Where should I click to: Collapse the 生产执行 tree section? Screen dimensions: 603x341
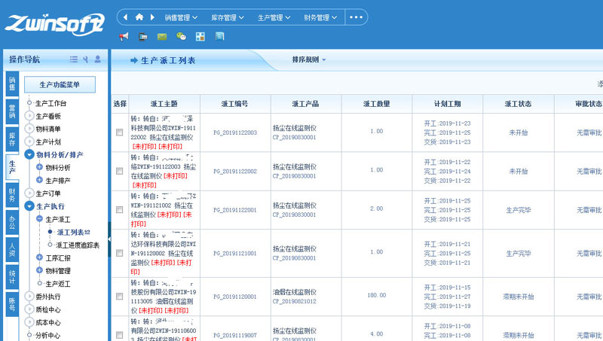[x=29, y=206]
